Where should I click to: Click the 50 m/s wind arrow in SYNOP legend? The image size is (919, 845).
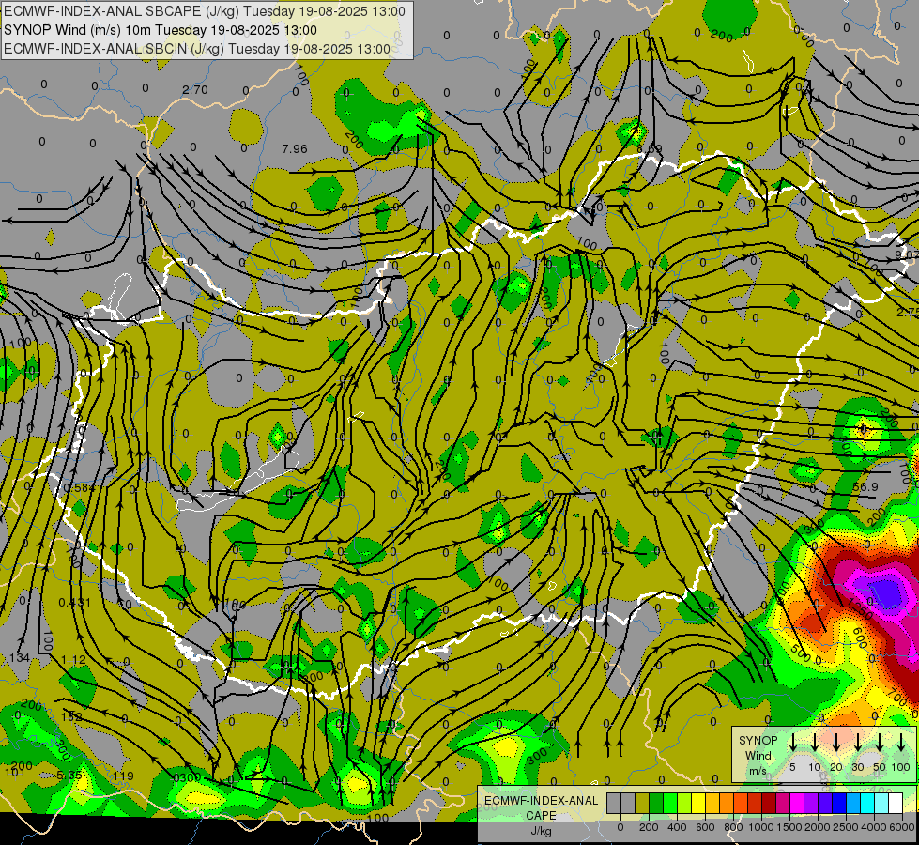coord(880,742)
